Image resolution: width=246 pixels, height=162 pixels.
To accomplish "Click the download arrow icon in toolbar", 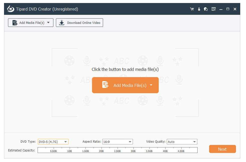I will 61,23.
